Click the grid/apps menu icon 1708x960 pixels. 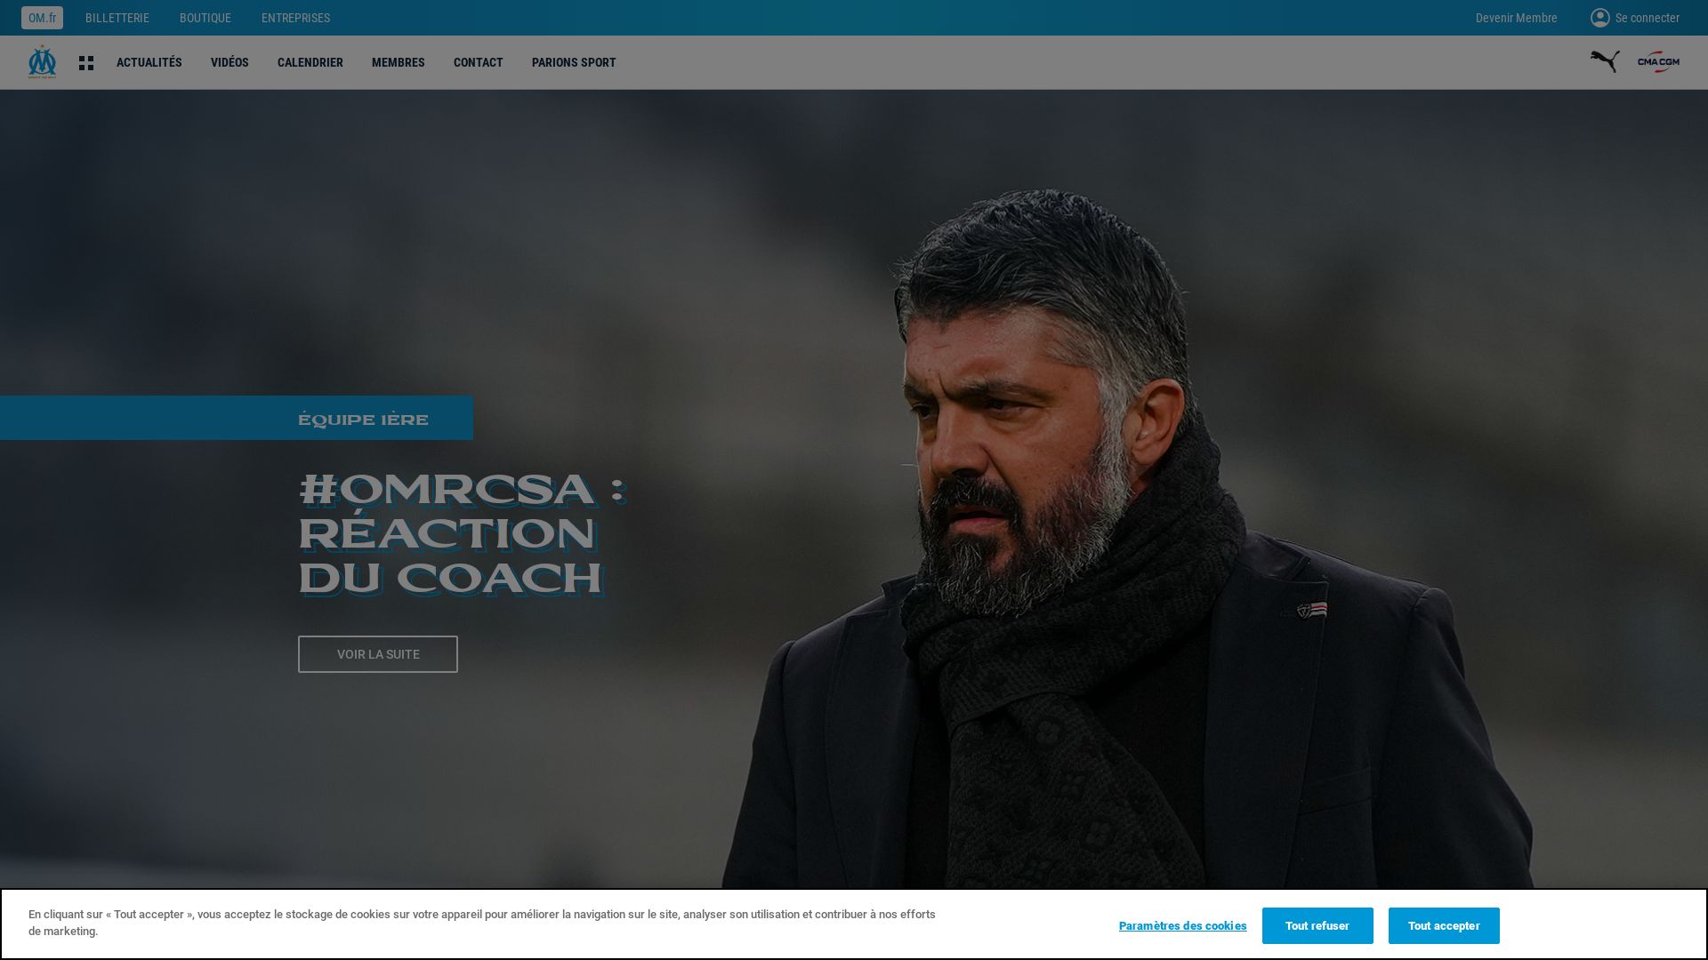(85, 62)
